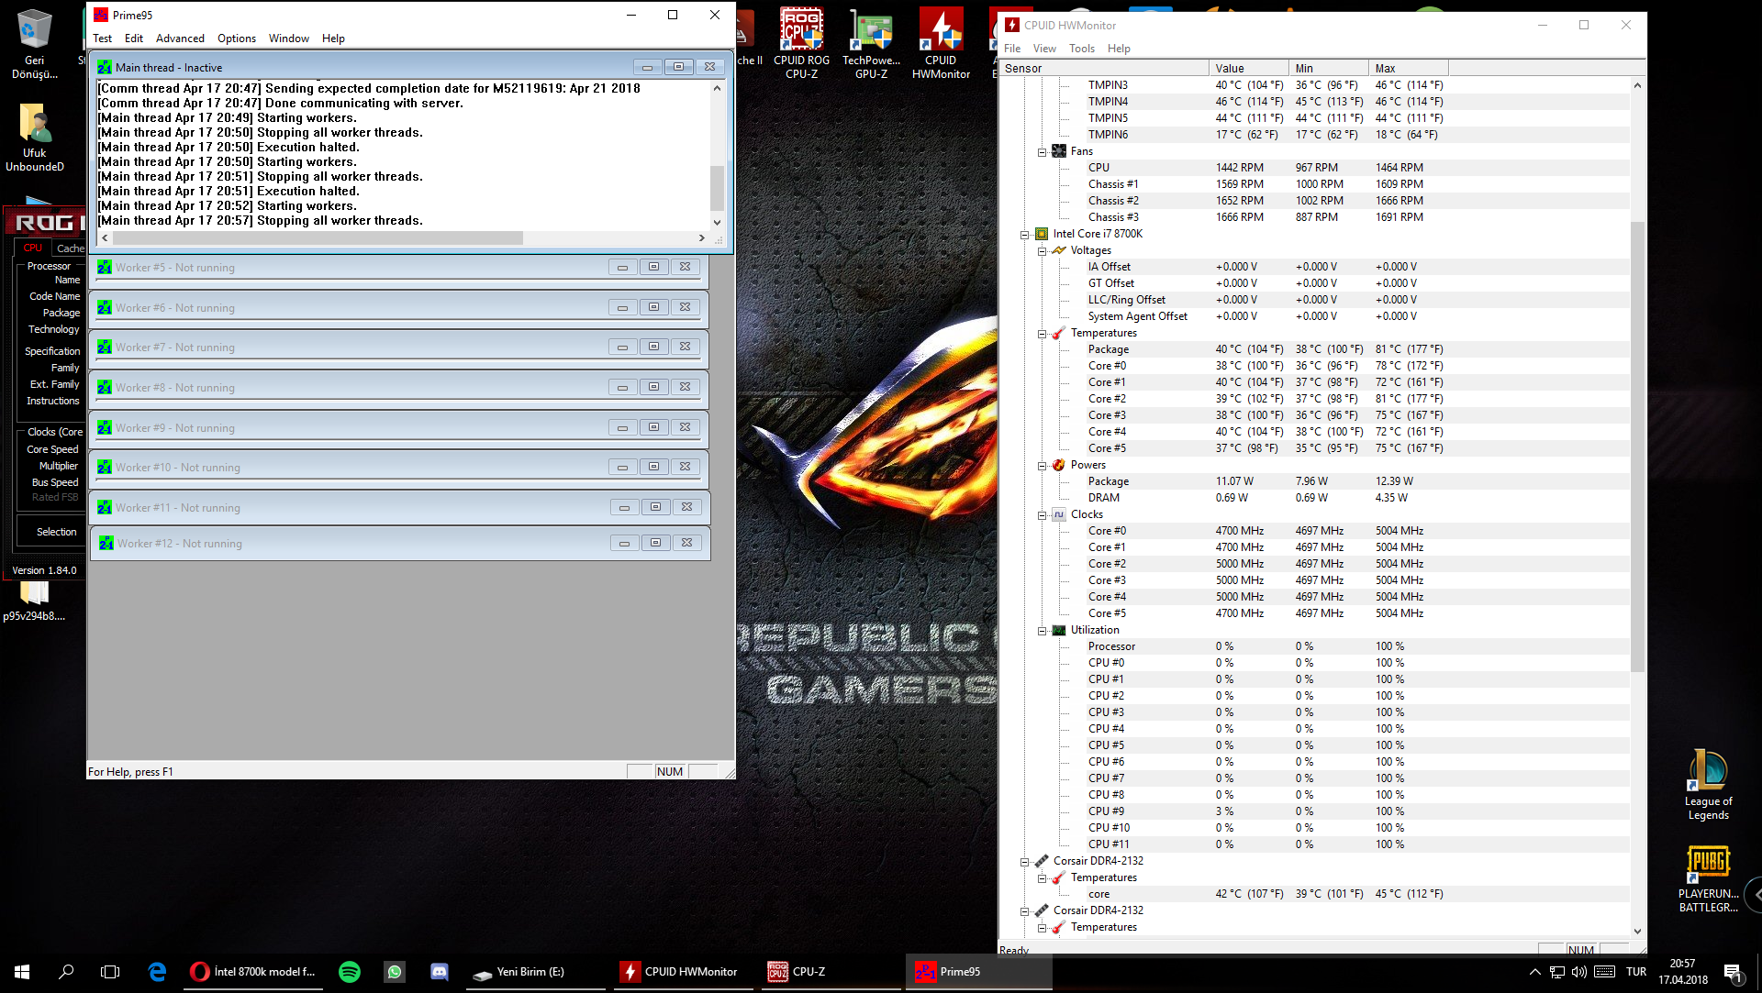Image resolution: width=1762 pixels, height=993 pixels.
Task: Click taskbar Search magnifier icon
Action: [x=66, y=972]
